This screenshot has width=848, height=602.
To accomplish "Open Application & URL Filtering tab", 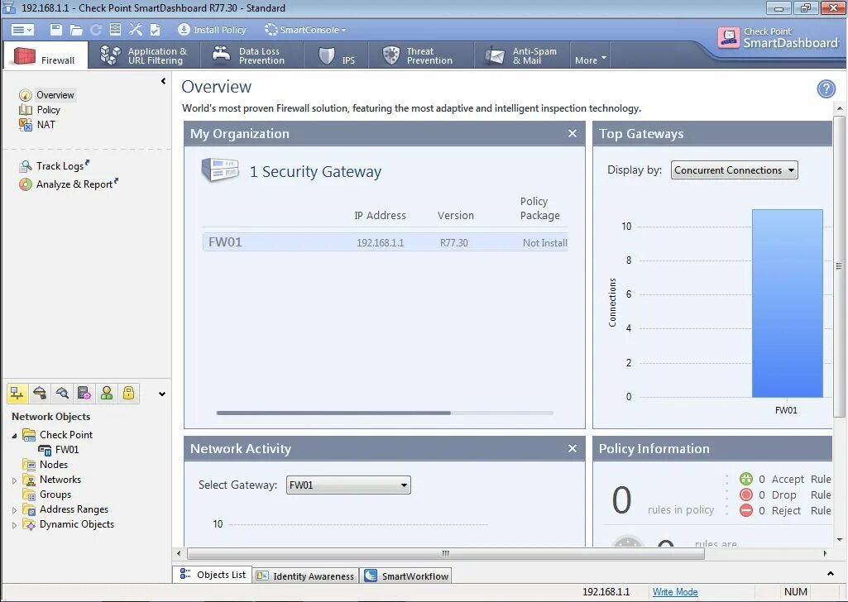I will [144, 55].
